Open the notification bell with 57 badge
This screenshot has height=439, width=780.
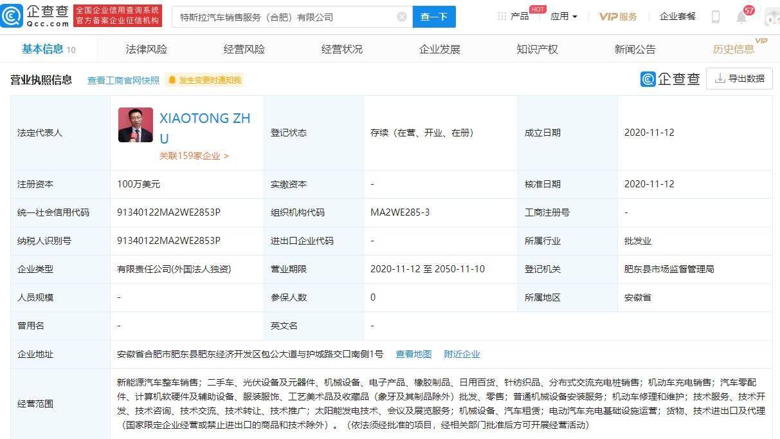click(x=741, y=17)
